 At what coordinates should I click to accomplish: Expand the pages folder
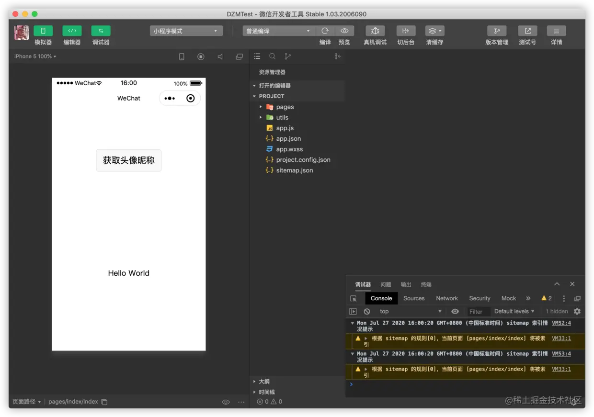coord(297,107)
